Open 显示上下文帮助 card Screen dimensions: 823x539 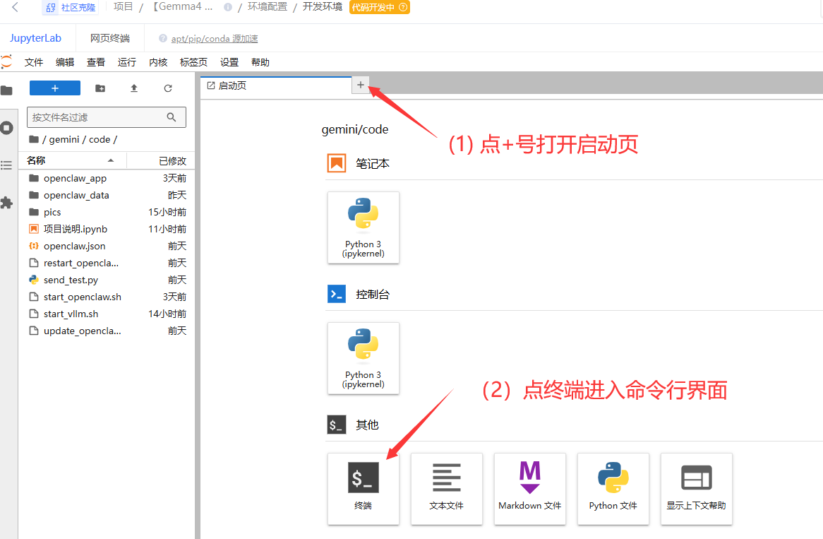[x=697, y=489]
